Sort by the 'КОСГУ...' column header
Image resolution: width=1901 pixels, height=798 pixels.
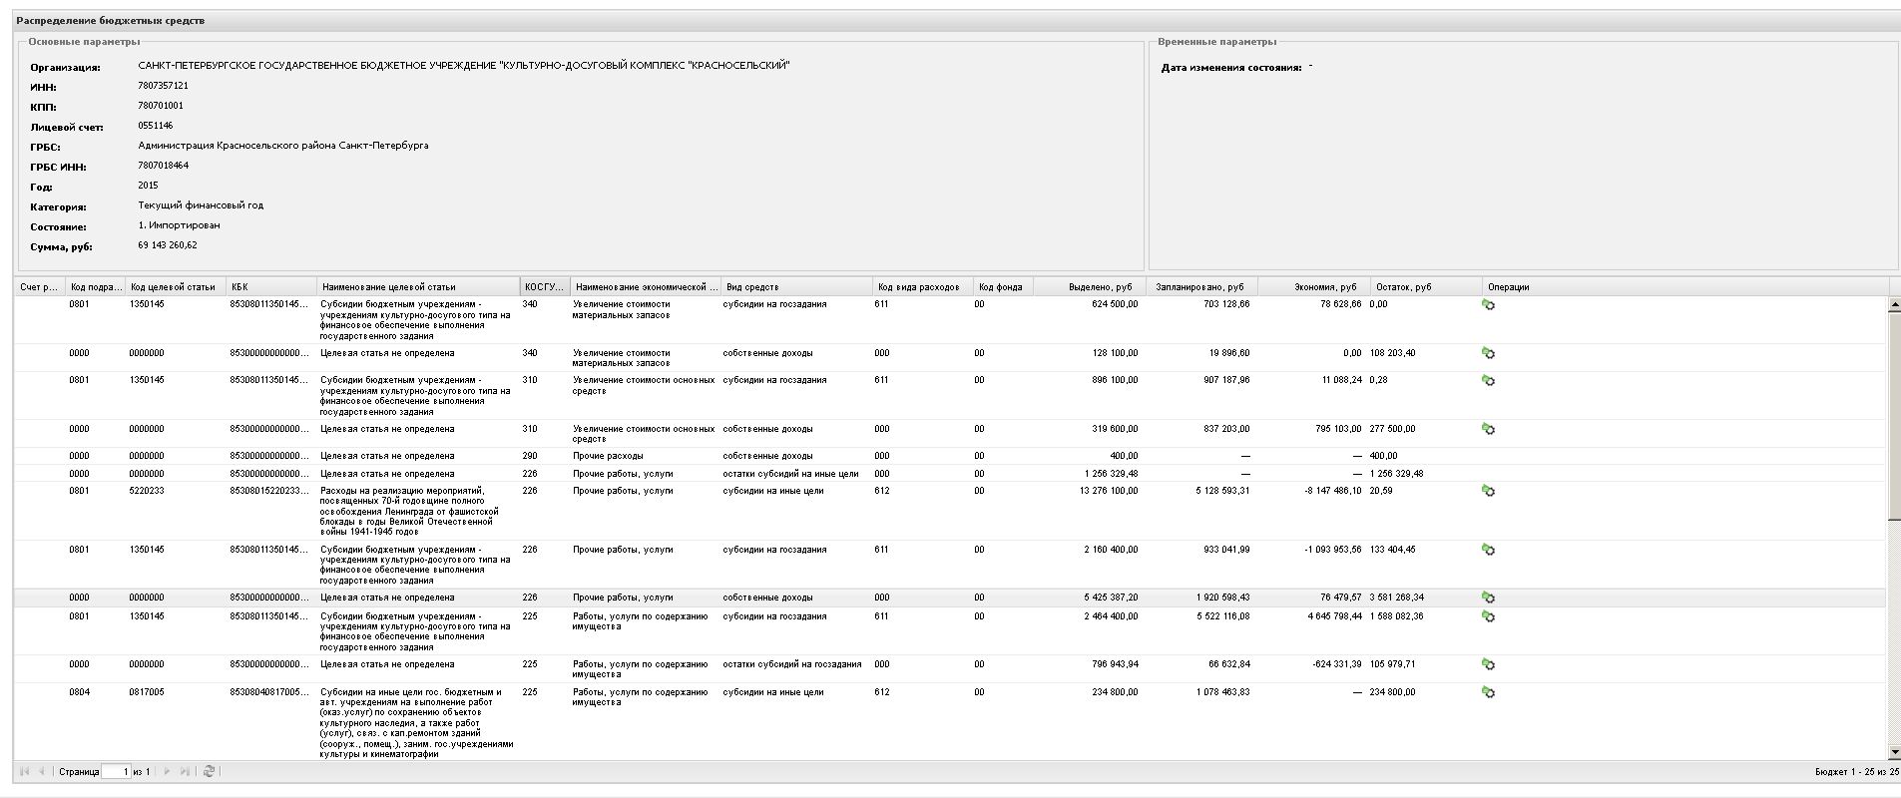point(545,287)
